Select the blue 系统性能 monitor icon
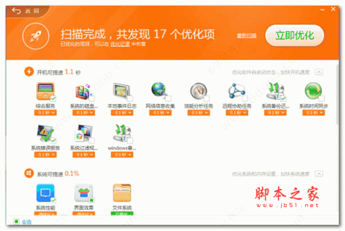The height and width of the screenshot is (231, 345). point(45,193)
